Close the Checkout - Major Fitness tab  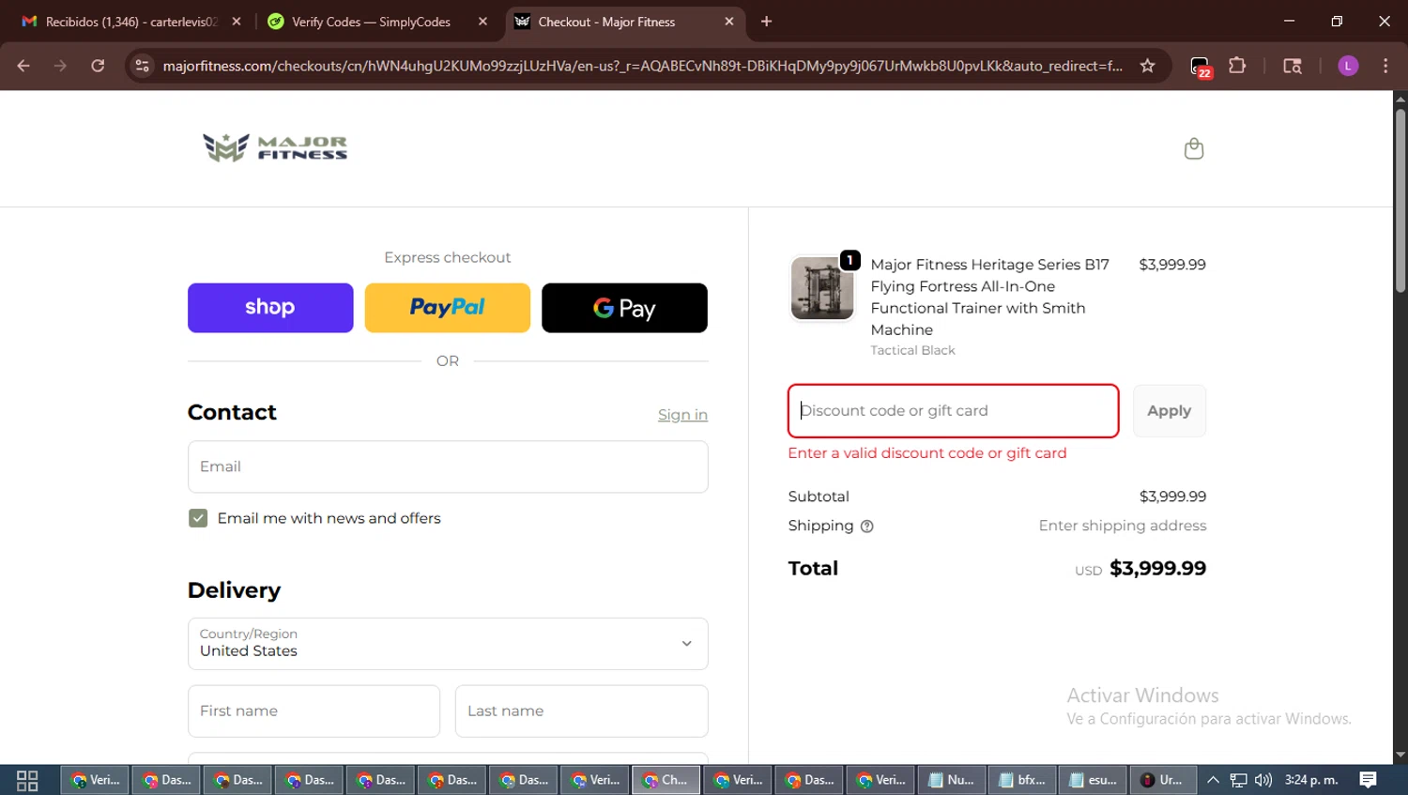click(x=728, y=22)
